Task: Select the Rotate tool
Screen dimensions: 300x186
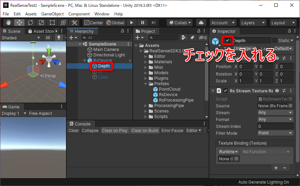Action: pyautogui.click(x=30, y=23)
